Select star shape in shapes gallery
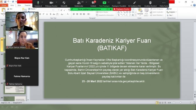Screen dimensions: 196x110 [133, 15]
